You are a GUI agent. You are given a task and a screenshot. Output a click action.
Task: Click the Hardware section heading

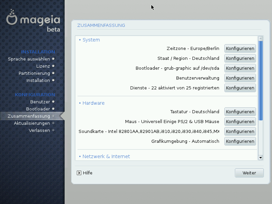pyautogui.click(x=93, y=103)
